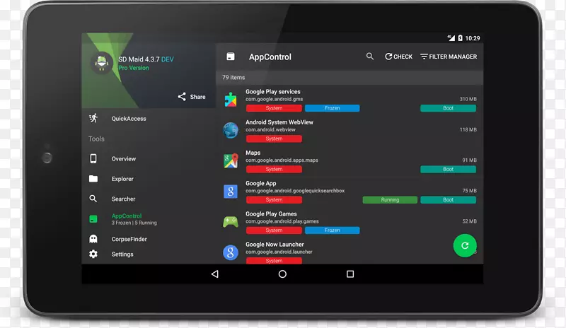Tap the battery status icon

tap(461, 38)
